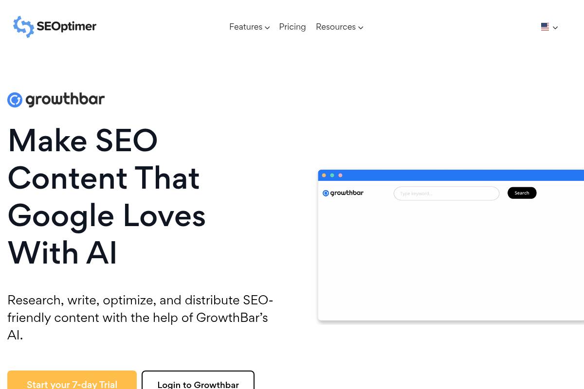584x389 pixels.
Task: Go to the Pricing page
Action: click(292, 27)
